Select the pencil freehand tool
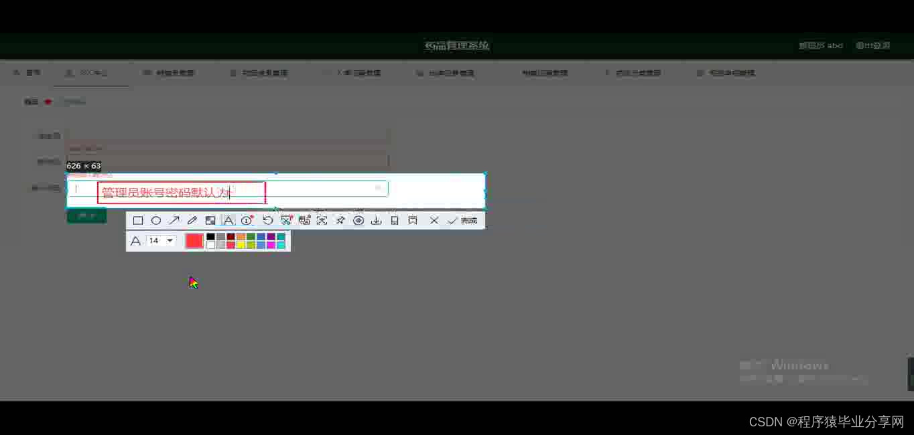Screen dimensions: 914x435 pyautogui.click(x=192, y=221)
